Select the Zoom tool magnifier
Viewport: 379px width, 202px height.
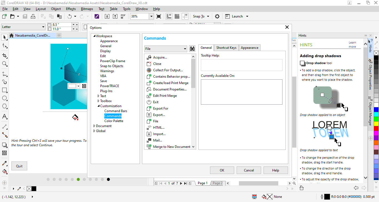pos(4,64)
